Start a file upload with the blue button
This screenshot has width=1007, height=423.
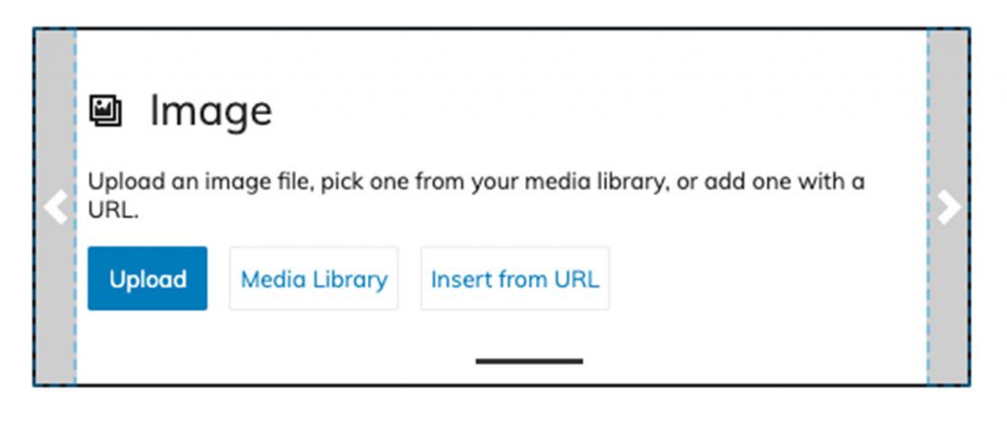point(148,279)
